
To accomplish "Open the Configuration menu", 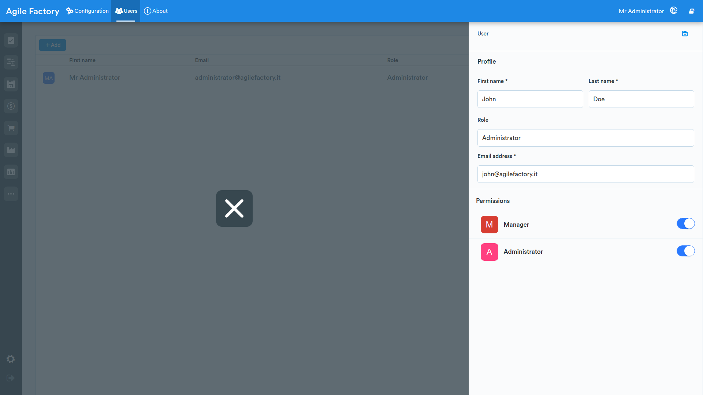I will tap(87, 11).
